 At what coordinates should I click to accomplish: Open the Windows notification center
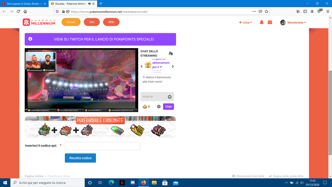[325, 183]
